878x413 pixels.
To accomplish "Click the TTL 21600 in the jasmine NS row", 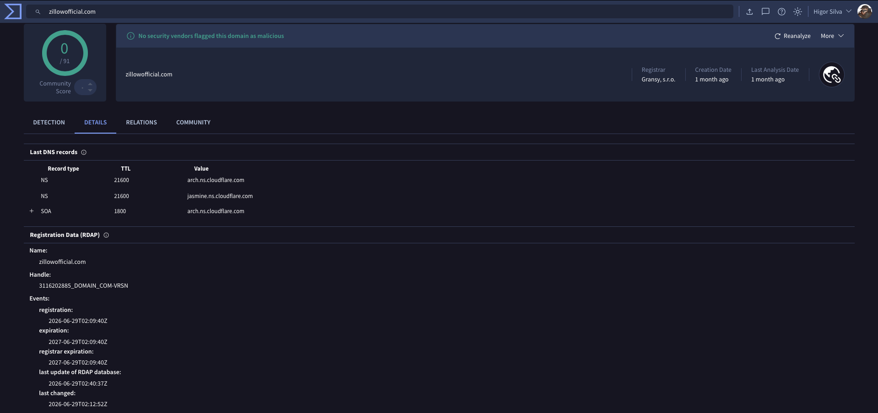I will tap(121, 196).
